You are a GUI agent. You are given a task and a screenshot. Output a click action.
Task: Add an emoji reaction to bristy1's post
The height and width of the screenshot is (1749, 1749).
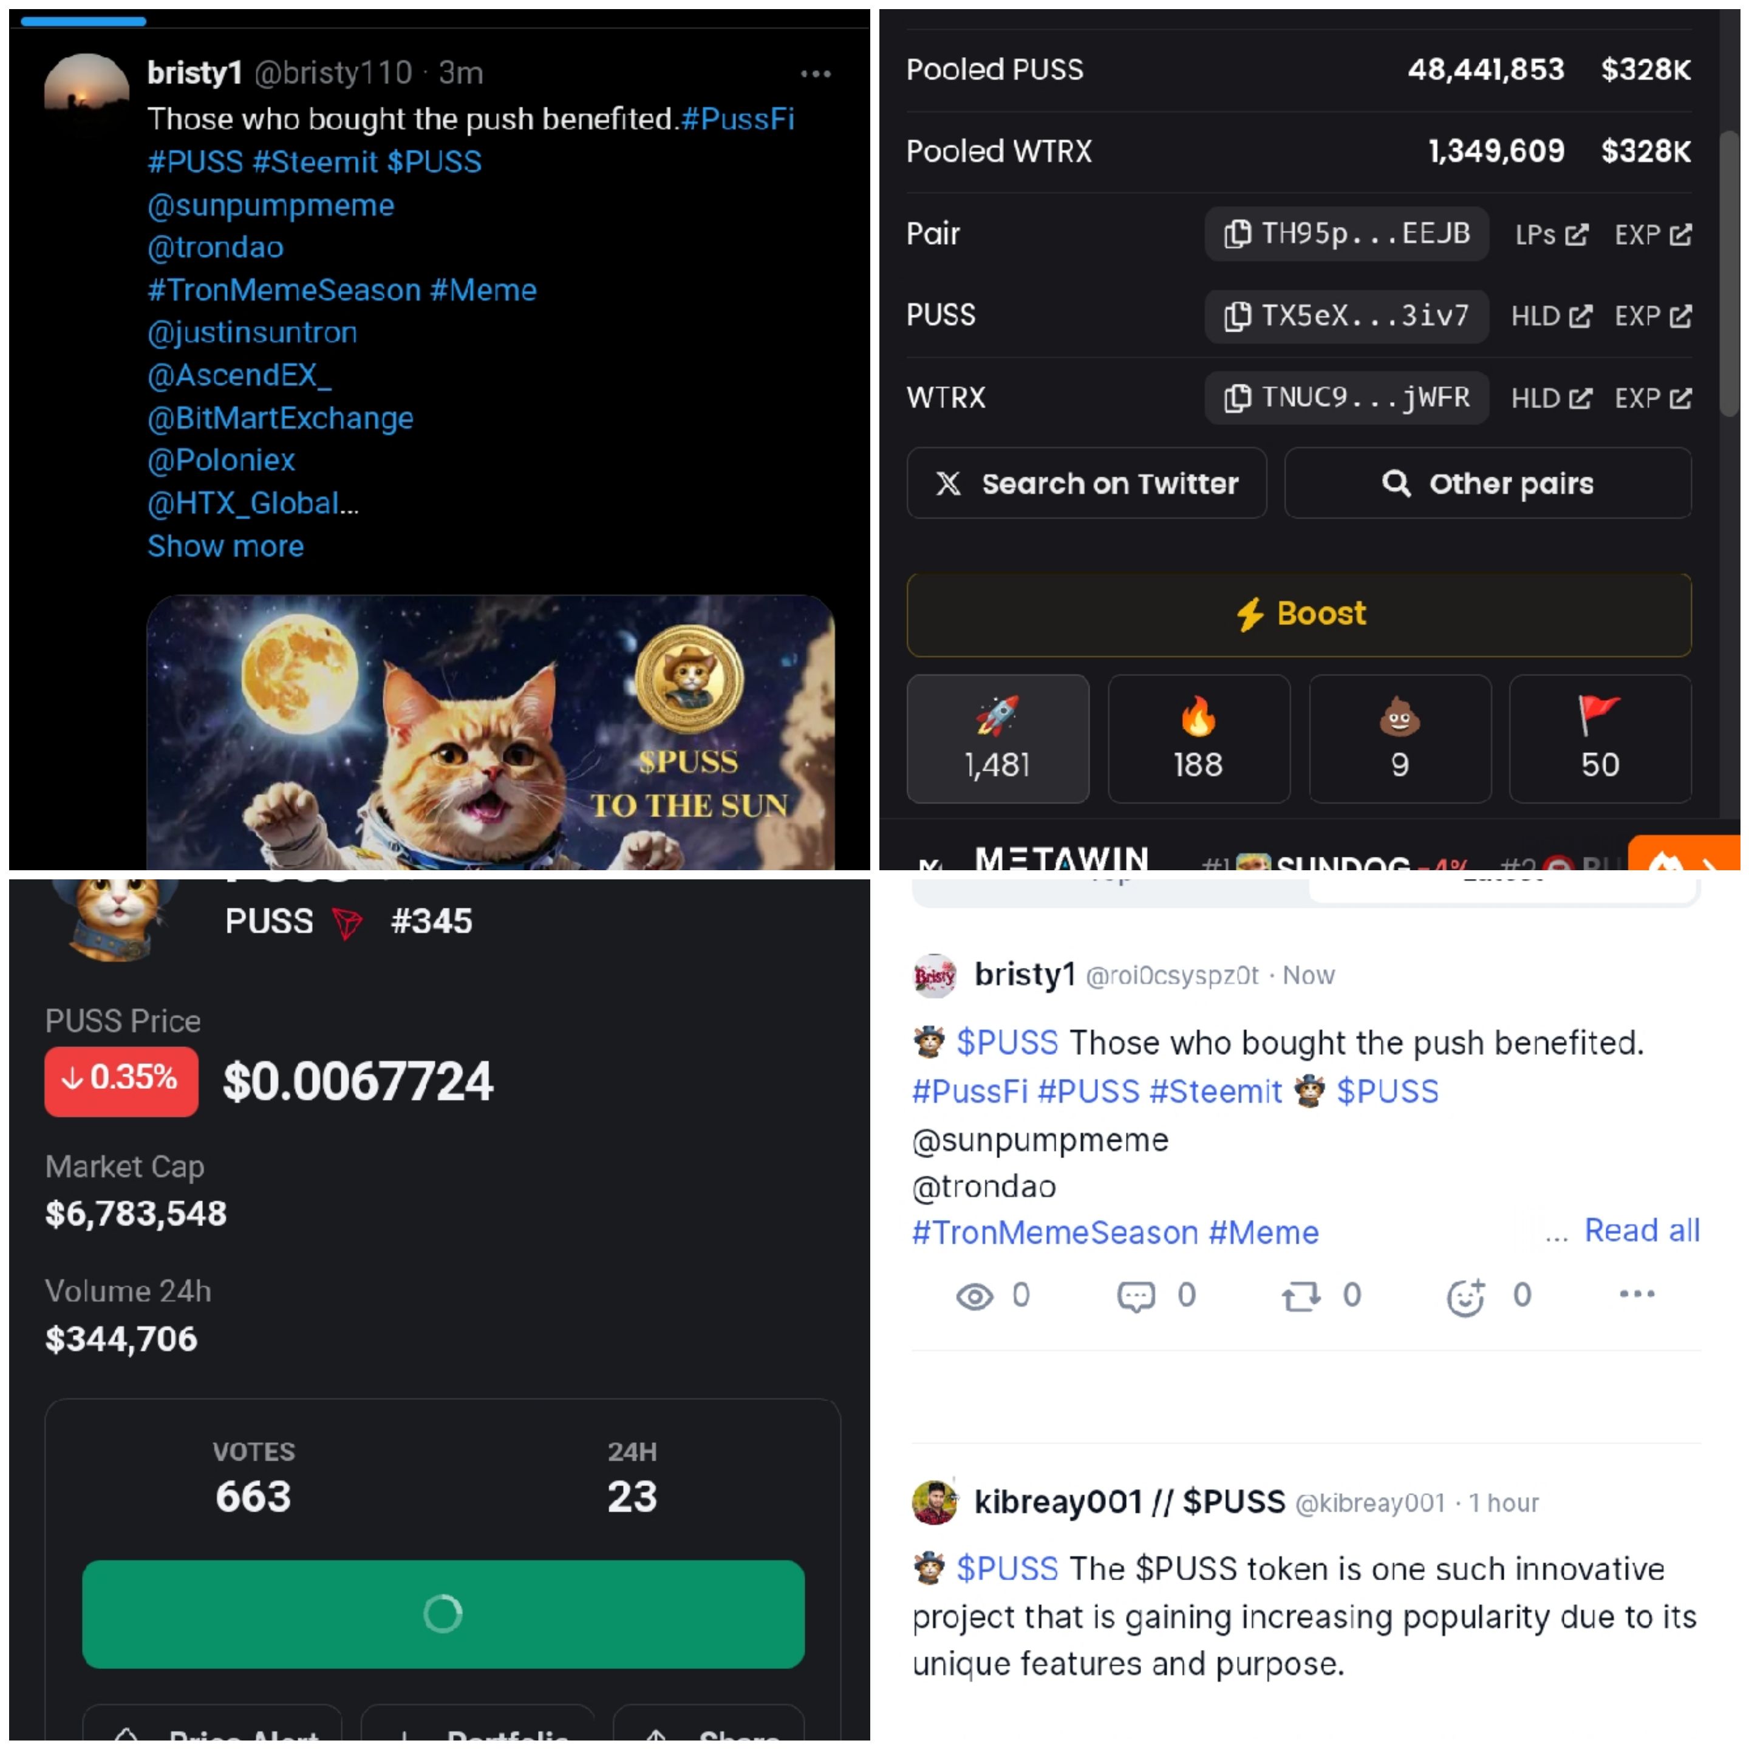pyautogui.click(x=1465, y=1297)
